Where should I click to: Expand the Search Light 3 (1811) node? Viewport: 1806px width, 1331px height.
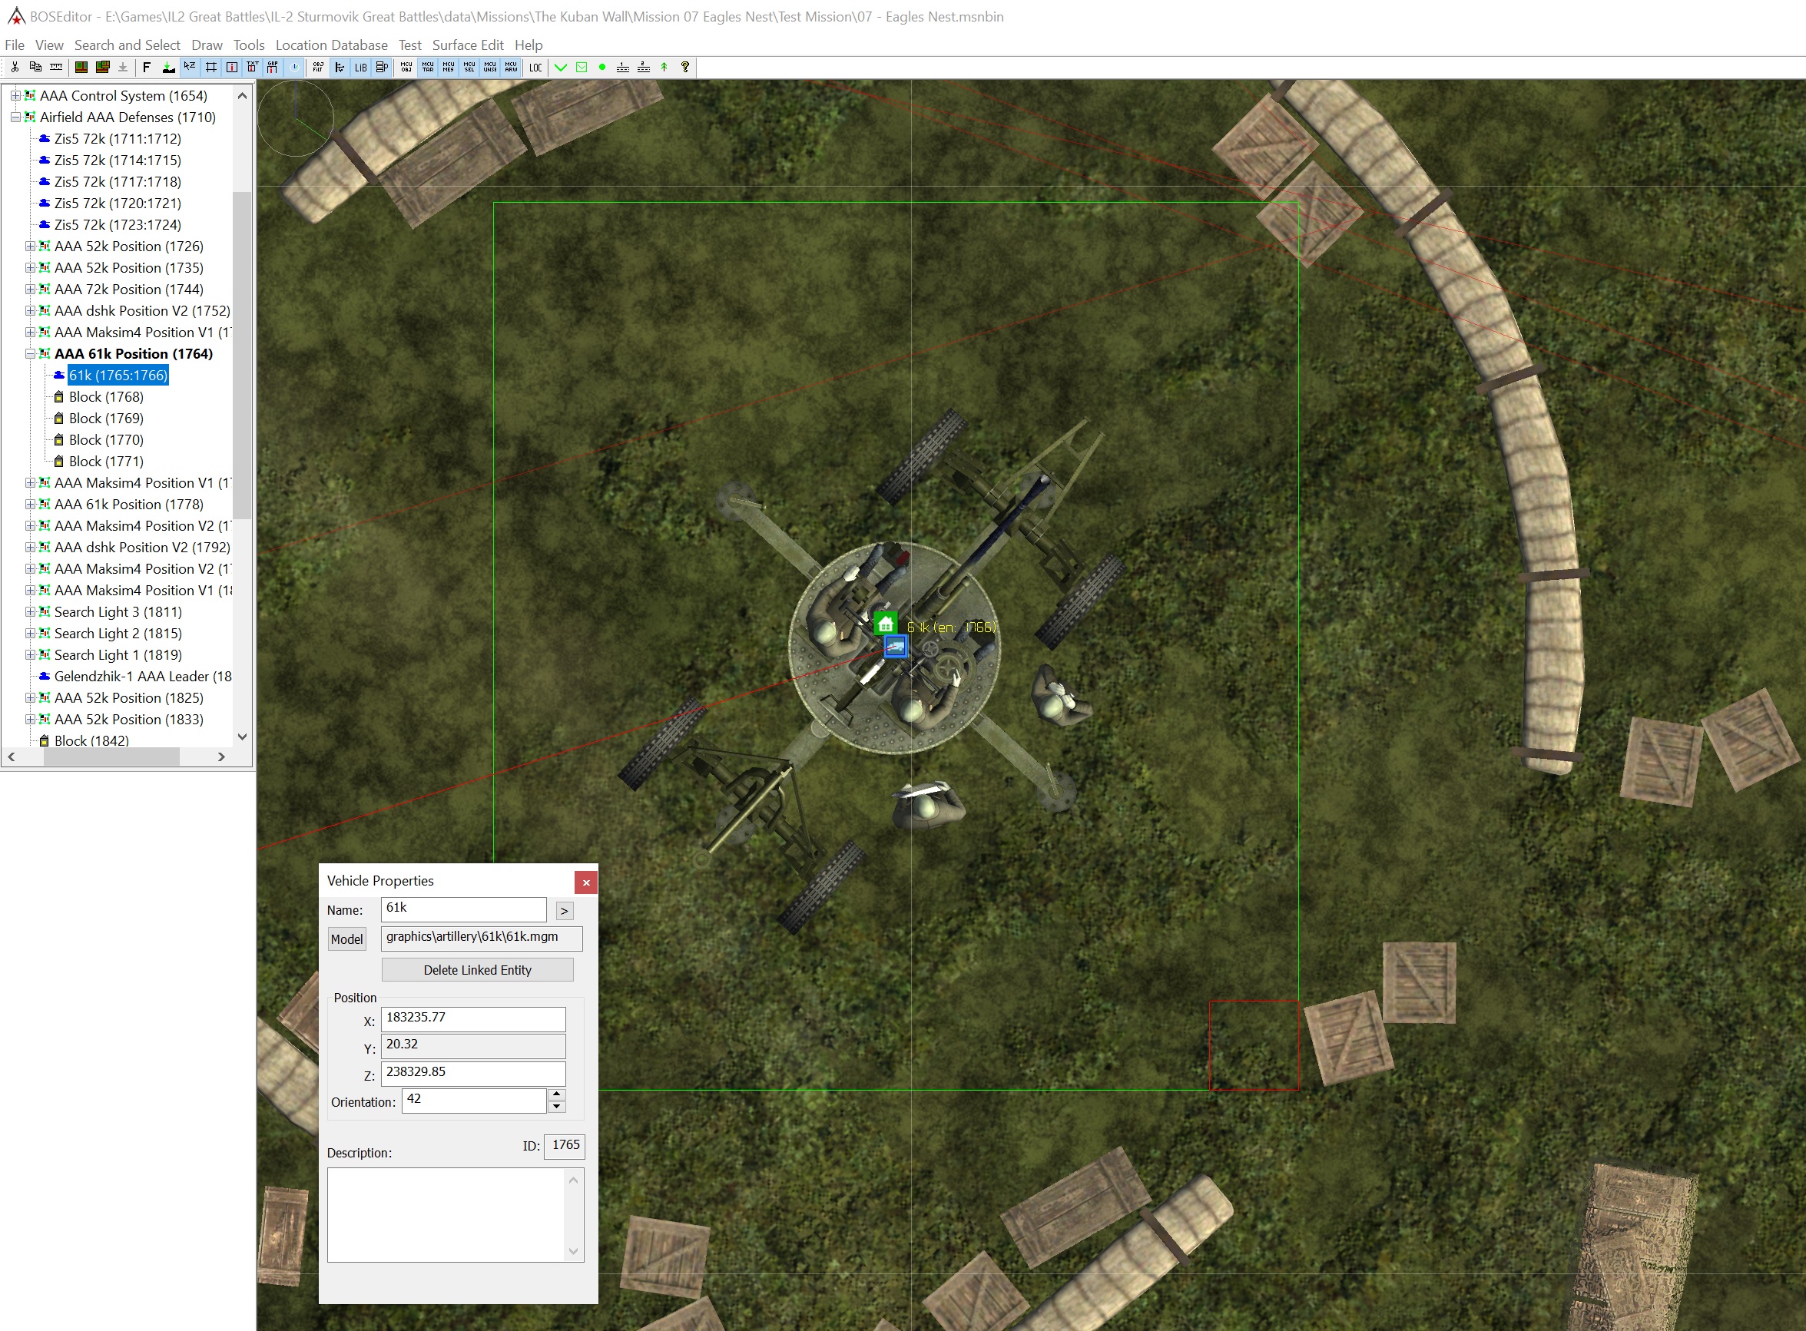[30, 611]
